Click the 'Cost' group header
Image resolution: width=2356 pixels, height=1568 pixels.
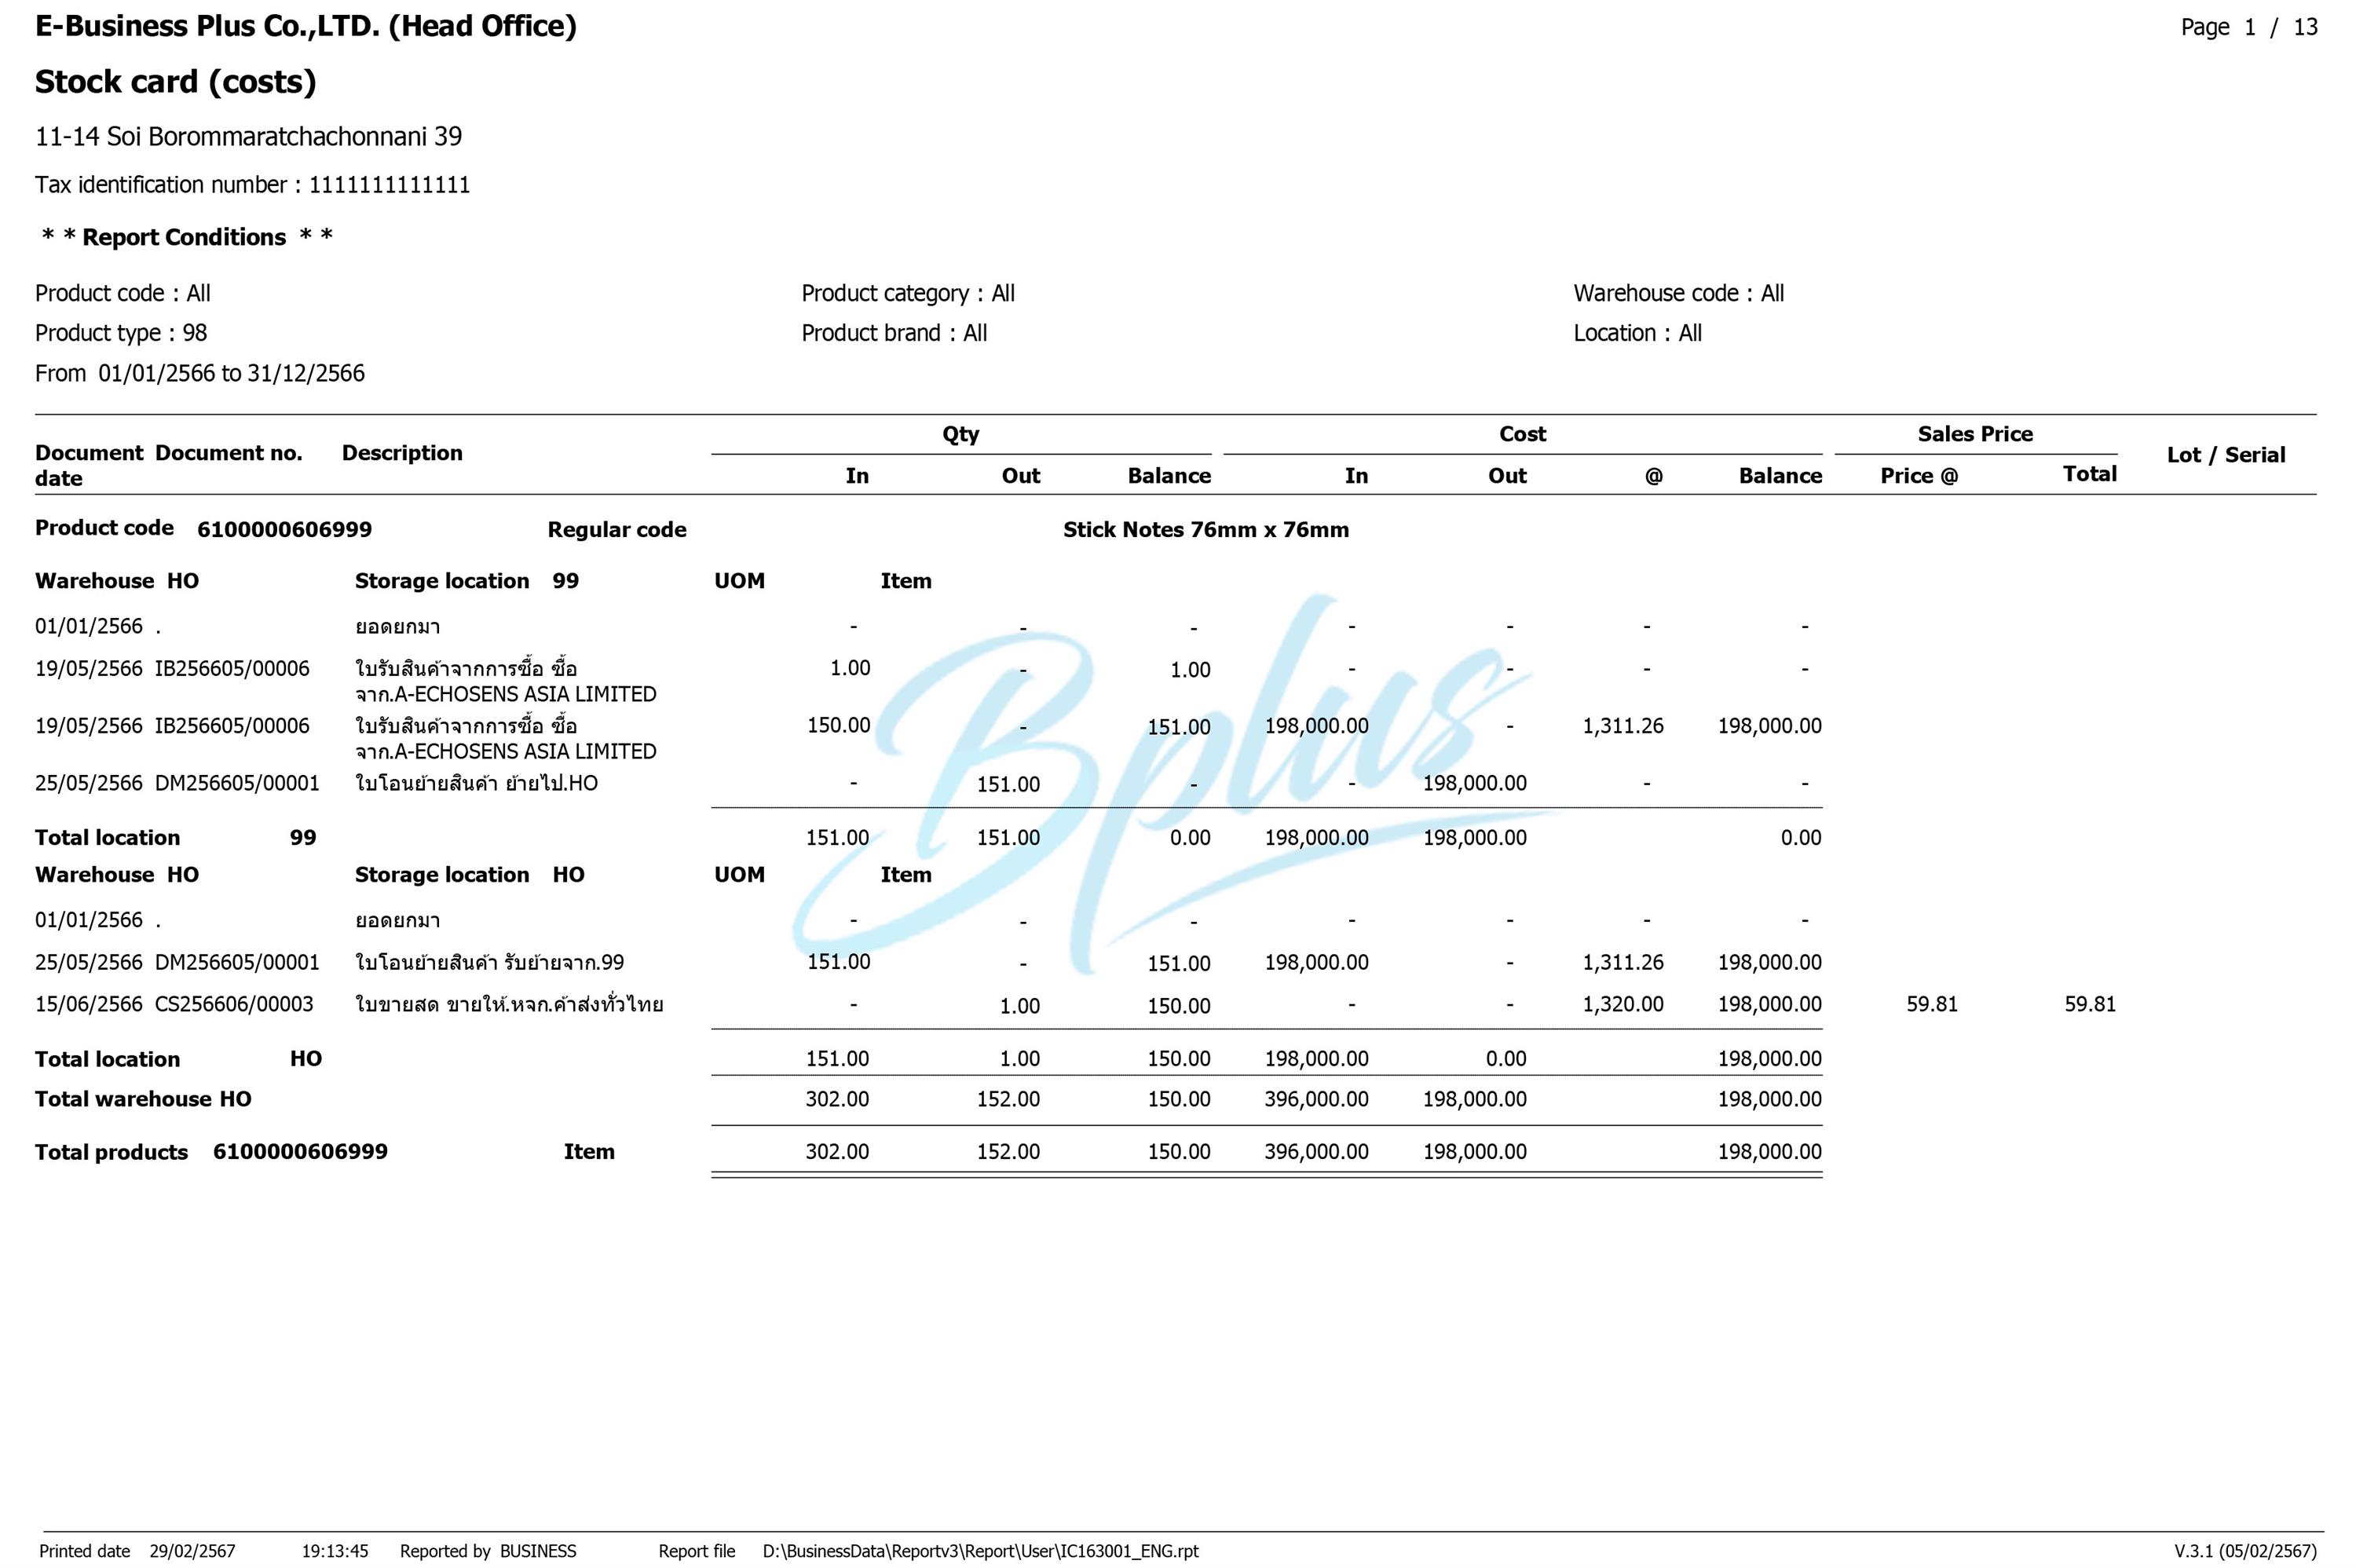[1522, 434]
